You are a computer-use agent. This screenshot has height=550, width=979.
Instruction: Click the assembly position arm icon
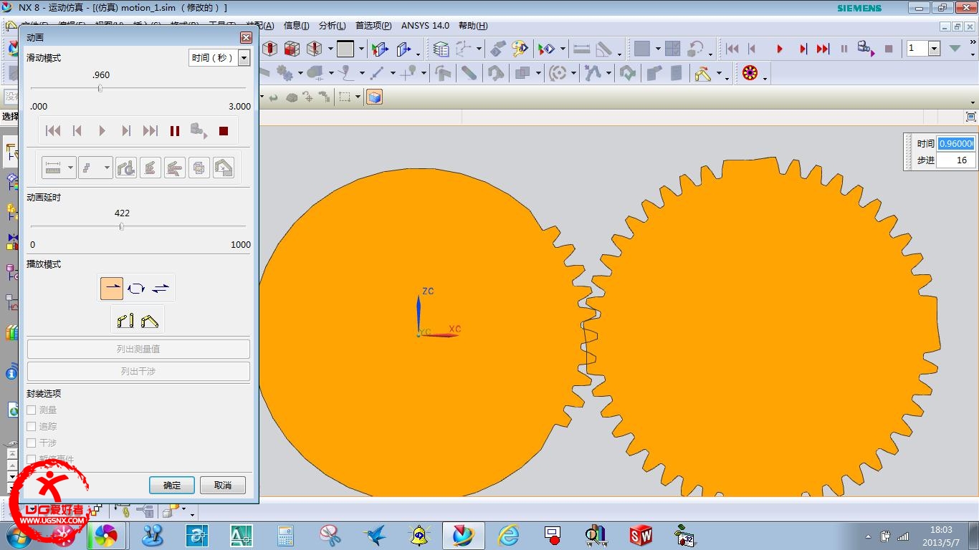(x=175, y=168)
